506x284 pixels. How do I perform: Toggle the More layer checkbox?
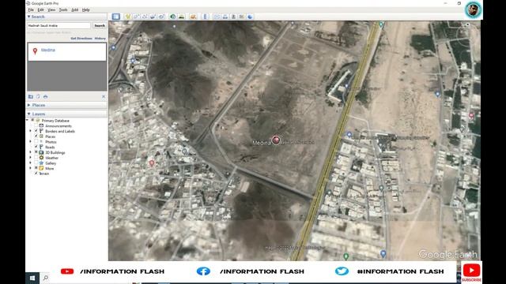(36, 168)
